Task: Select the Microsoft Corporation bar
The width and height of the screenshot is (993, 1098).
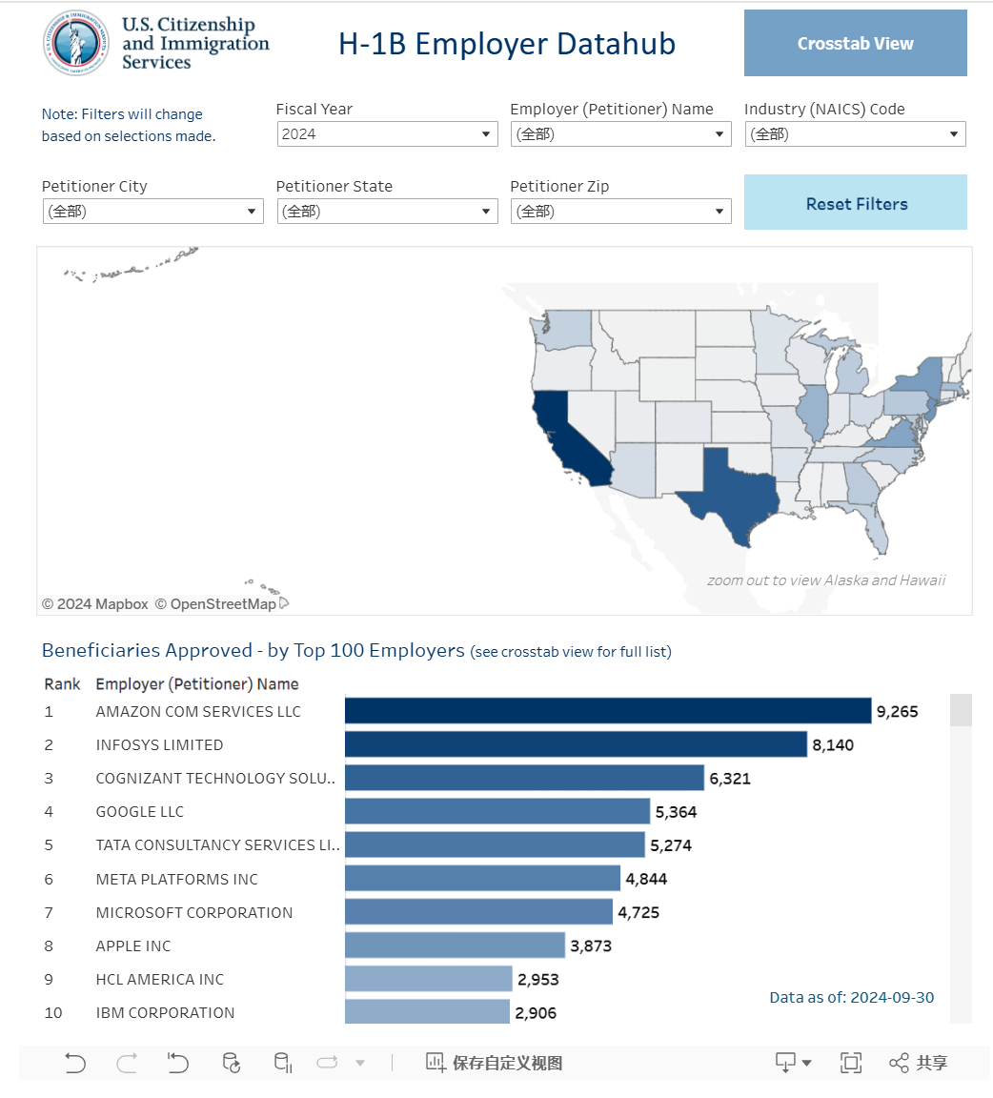Action: (479, 912)
